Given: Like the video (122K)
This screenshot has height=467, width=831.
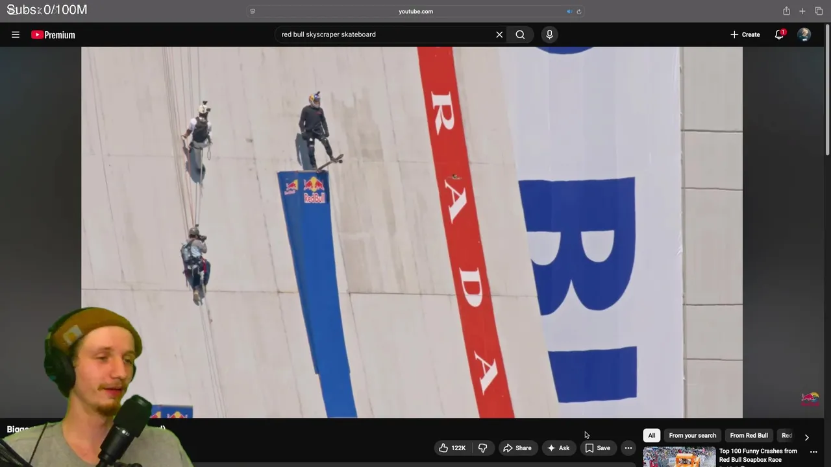Looking at the screenshot, I should click(x=453, y=448).
